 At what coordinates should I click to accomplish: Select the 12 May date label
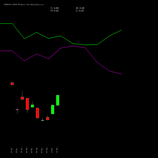[x=57, y=150]
